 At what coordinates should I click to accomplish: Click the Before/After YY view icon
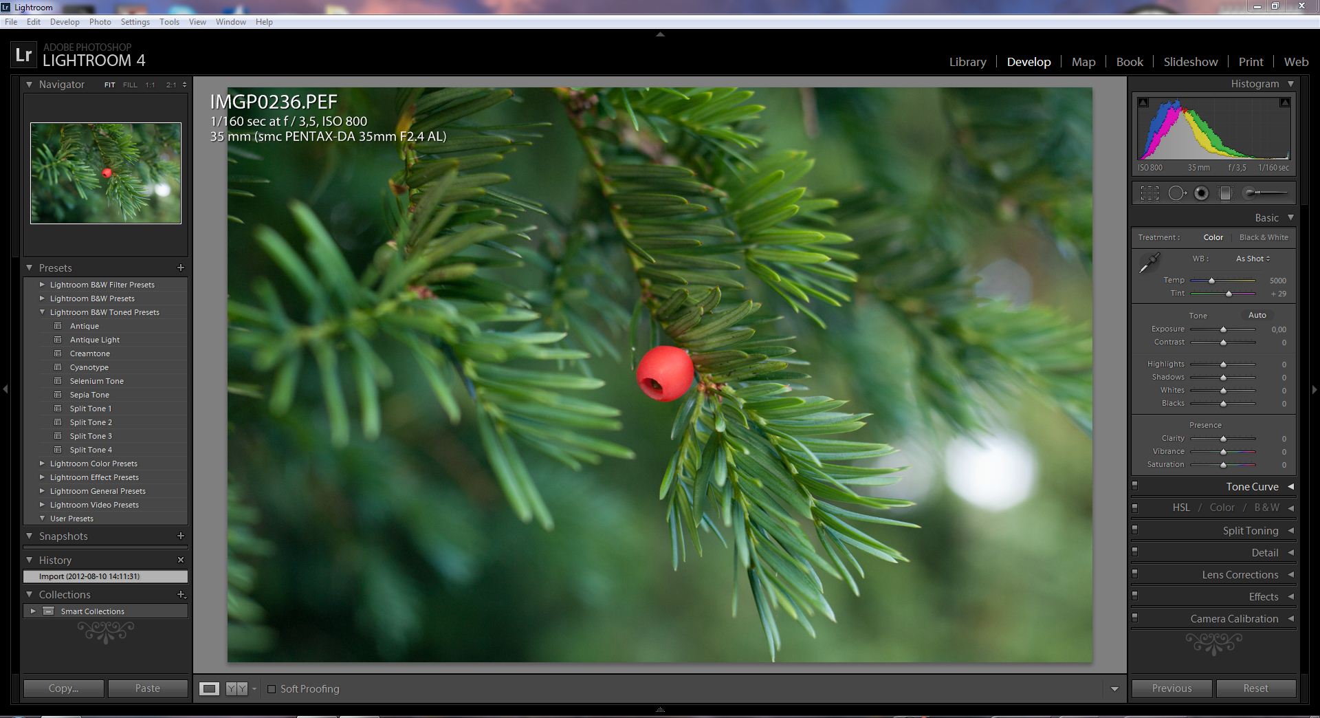tap(236, 688)
